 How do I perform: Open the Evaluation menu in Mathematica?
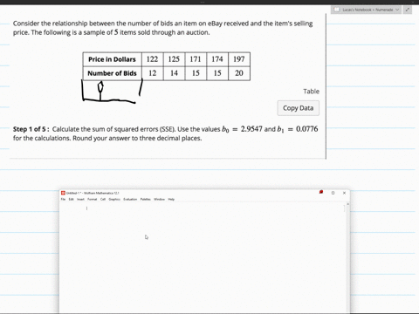130,199
